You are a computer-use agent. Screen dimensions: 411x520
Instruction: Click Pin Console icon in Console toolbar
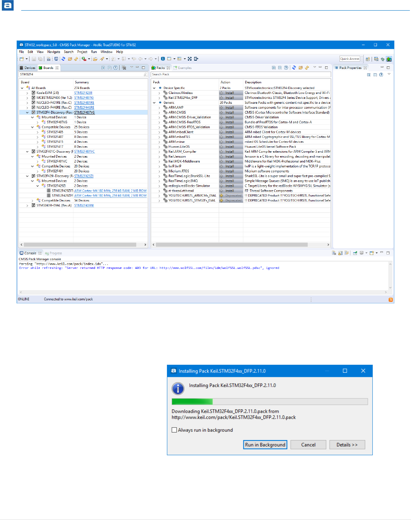coord(355,253)
